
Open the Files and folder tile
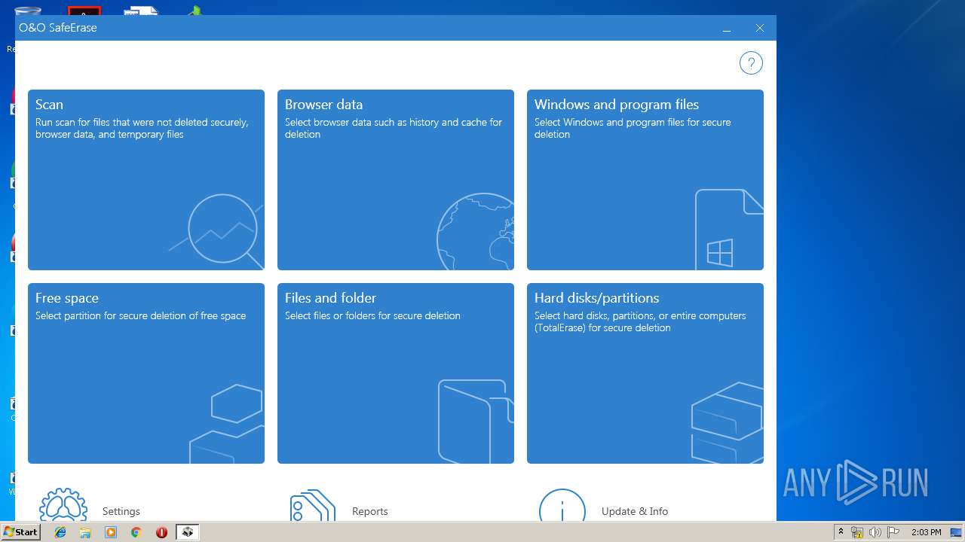point(396,373)
